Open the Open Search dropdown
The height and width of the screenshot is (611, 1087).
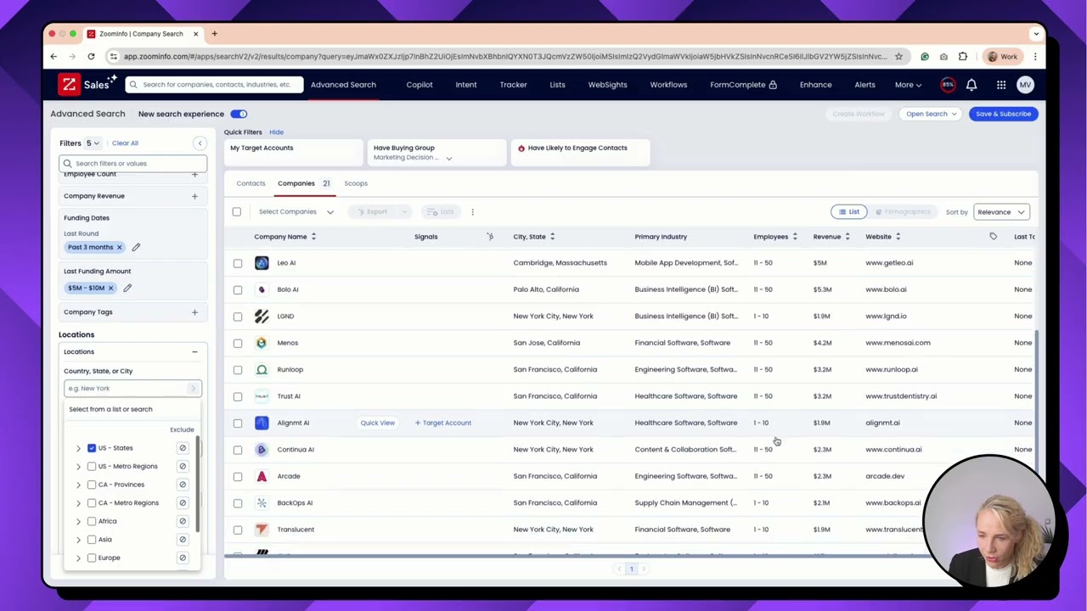[x=931, y=114]
